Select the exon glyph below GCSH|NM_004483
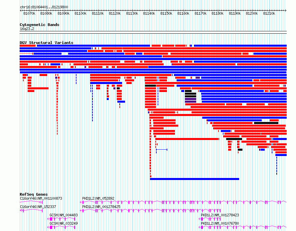 [x=61, y=219]
